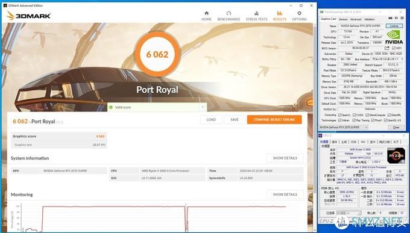410x233 pixels.
Task: Click the bus interface question mark
Action: click(402, 59)
